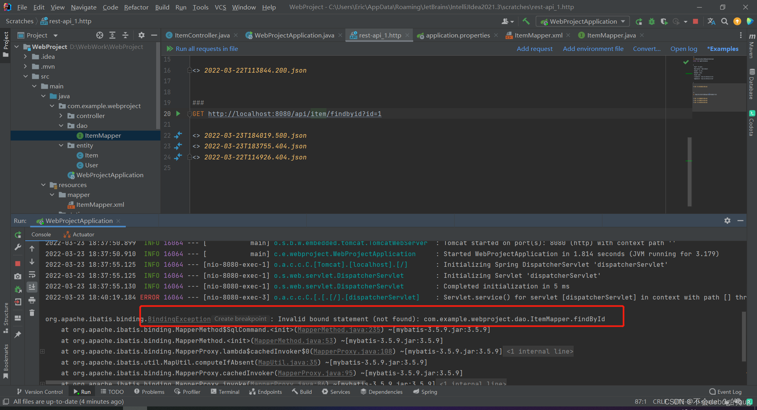Clear the console output using trash icon
Viewport: 757px width, 410px height.
[x=32, y=312]
